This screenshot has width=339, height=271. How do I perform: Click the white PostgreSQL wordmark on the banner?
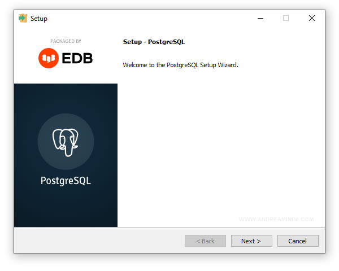66,181
